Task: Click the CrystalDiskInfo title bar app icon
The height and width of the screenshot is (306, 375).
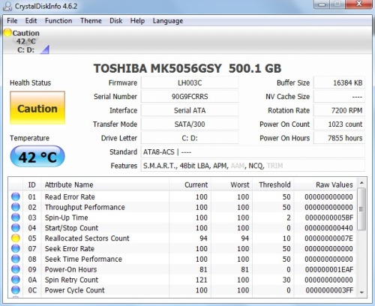Action: [7, 6]
